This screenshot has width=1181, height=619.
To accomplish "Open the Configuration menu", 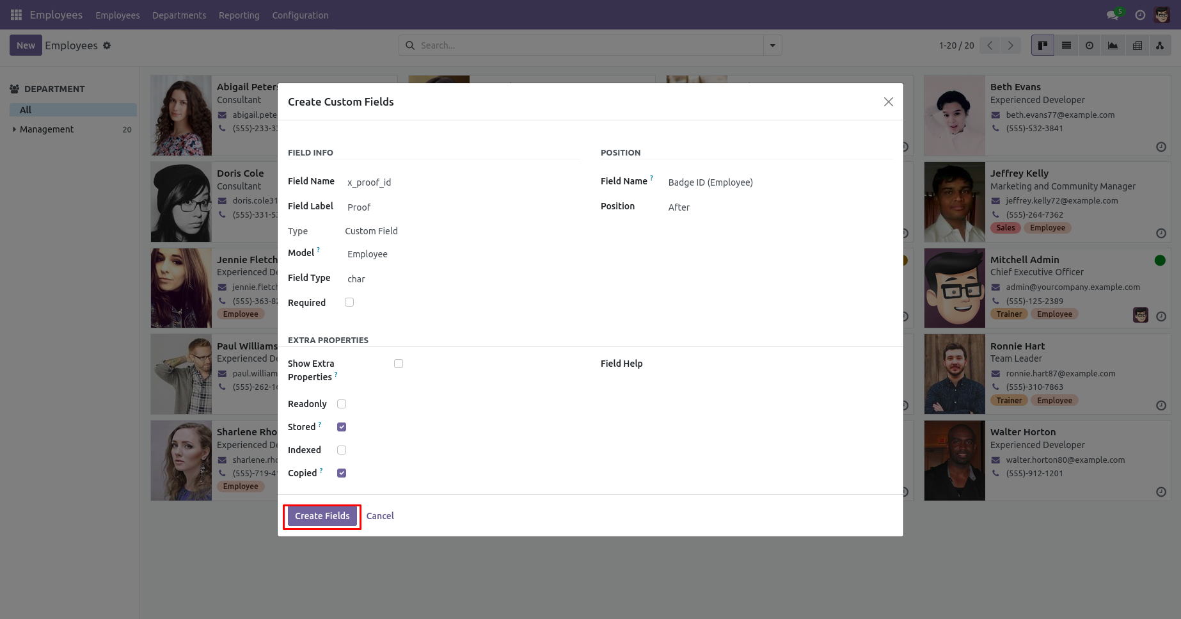I will point(300,15).
